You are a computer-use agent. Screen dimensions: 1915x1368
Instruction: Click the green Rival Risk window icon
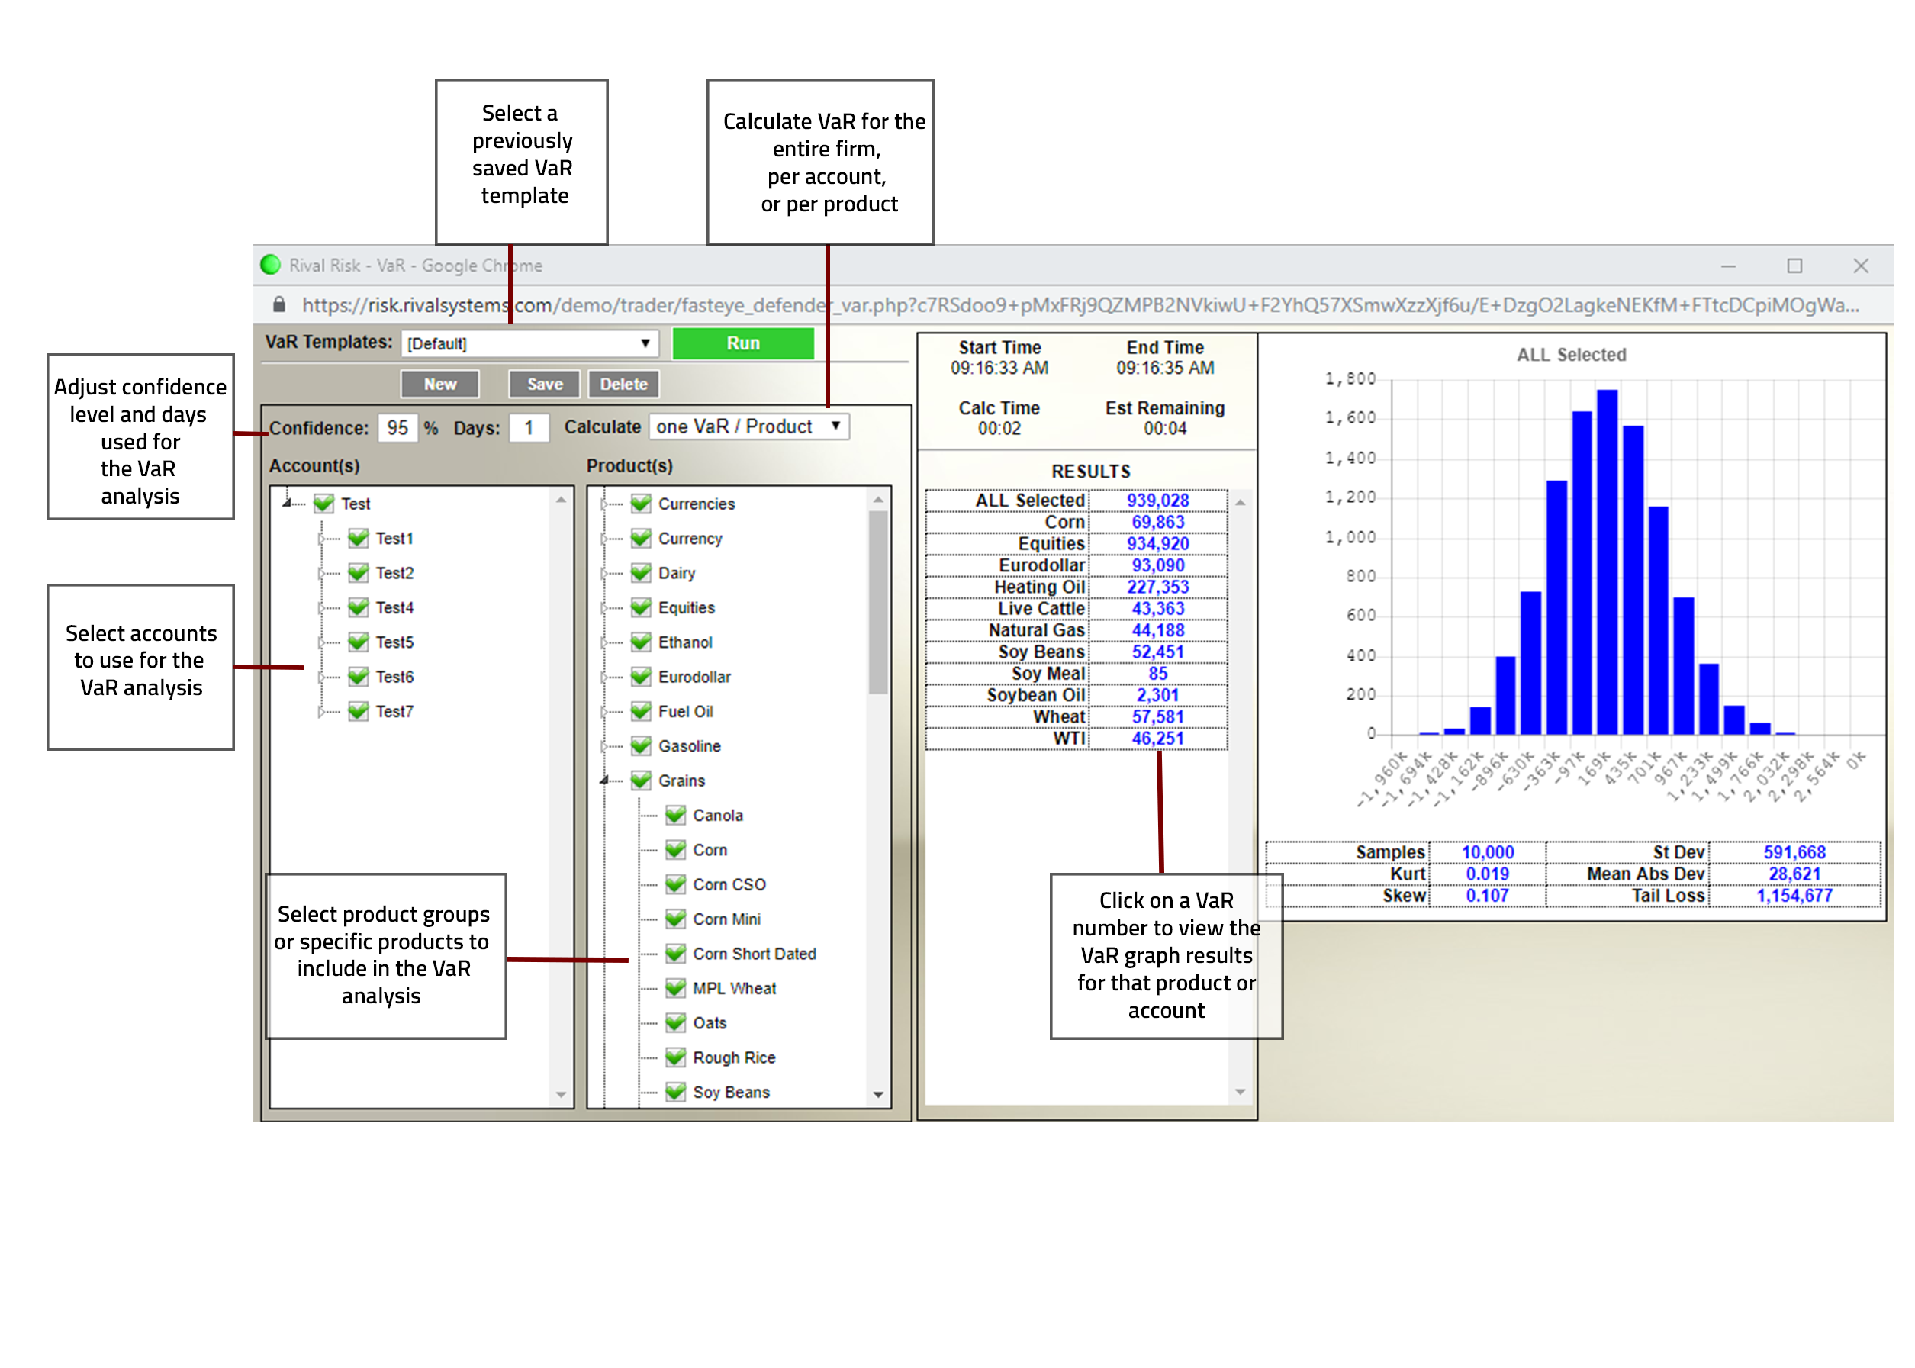270,265
